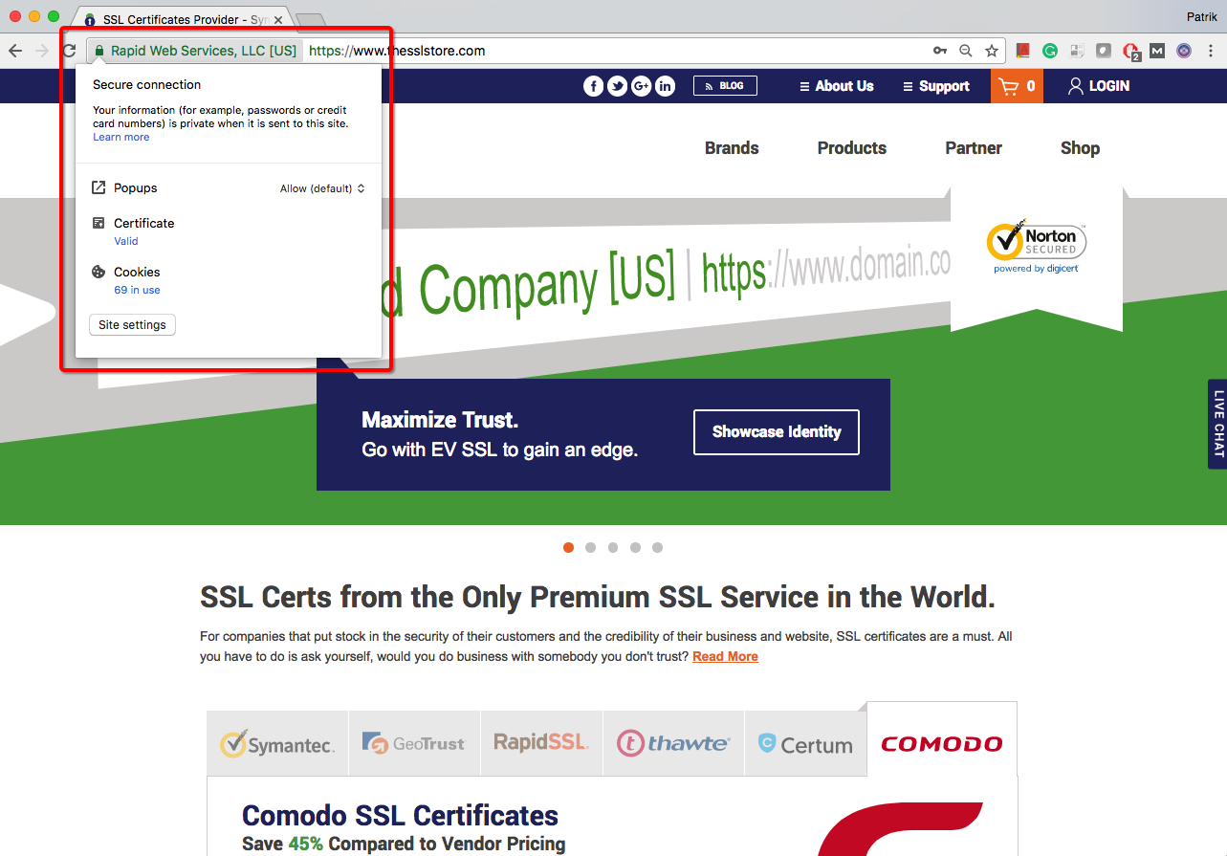Visit the site's Facebook page icon
Screen dimensions: 1227x856
593,86
